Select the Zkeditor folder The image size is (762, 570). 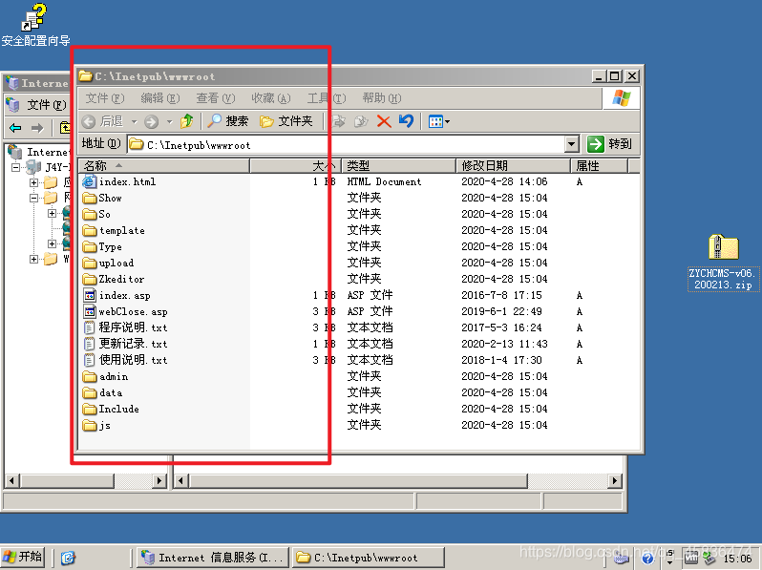click(114, 280)
